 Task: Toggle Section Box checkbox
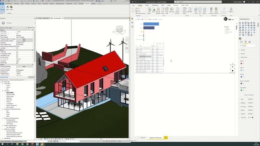[x=17, y=63]
